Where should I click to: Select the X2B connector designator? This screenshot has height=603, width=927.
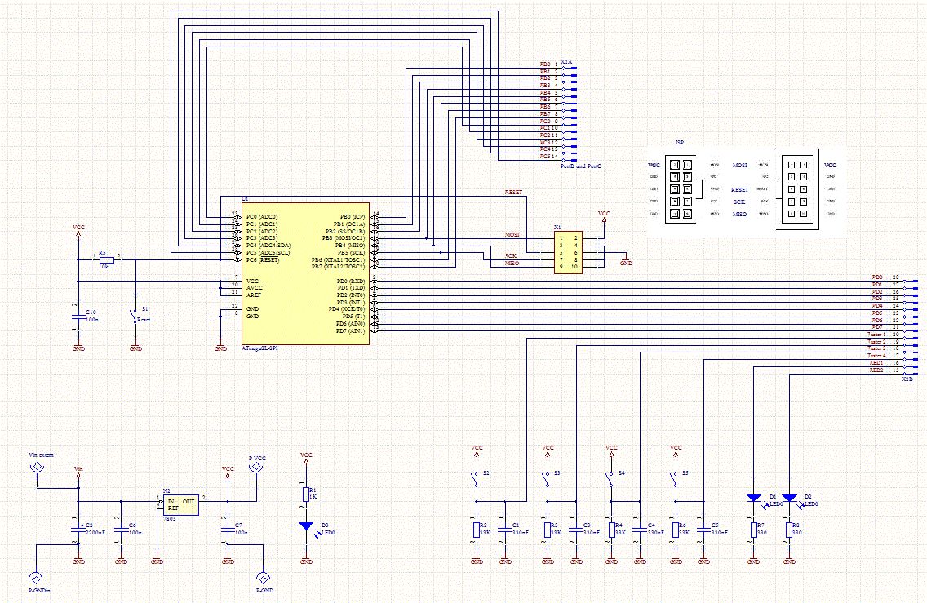(907, 379)
